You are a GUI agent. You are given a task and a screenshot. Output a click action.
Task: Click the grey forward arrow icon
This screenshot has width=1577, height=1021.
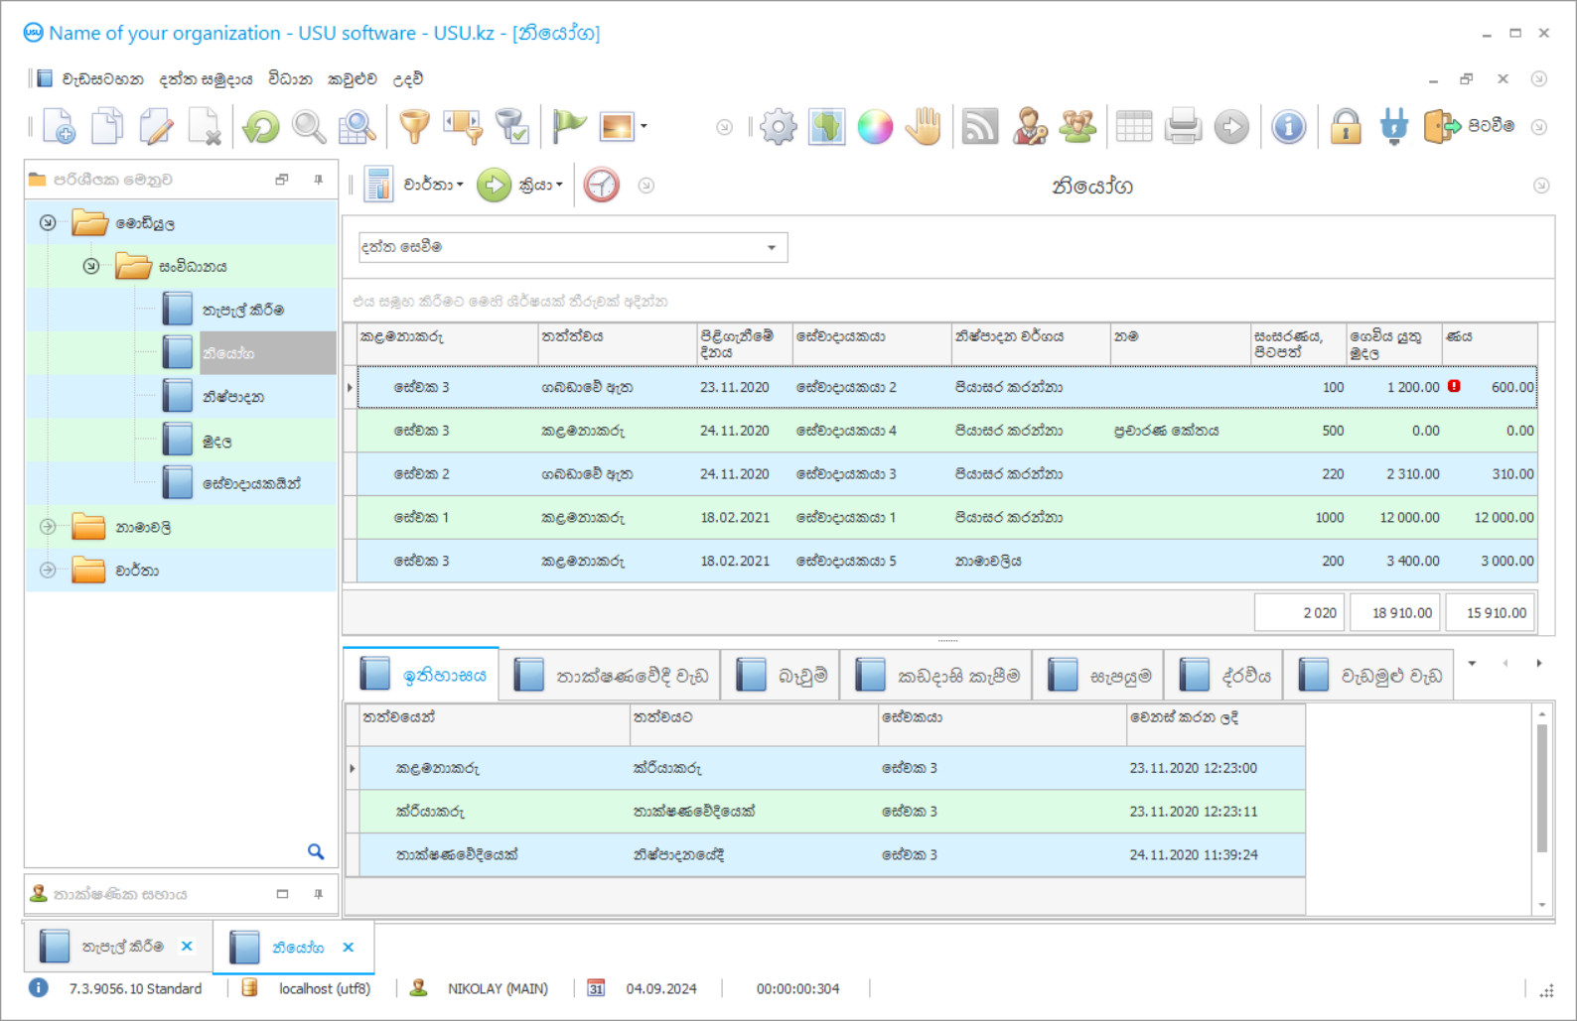1231,127
